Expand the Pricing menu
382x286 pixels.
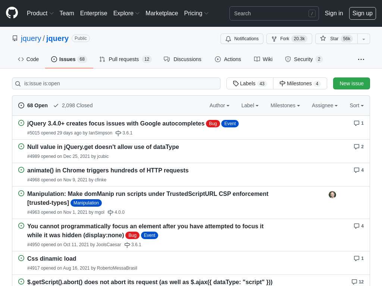196,13
